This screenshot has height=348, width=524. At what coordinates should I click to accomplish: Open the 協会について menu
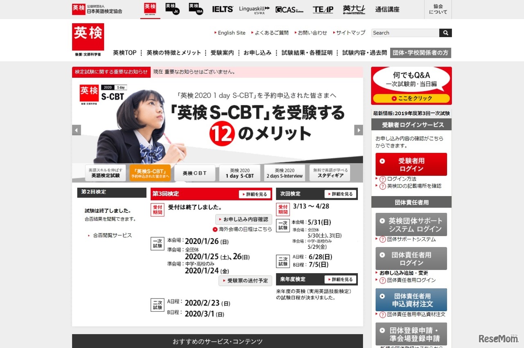click(x=438, y=9)
